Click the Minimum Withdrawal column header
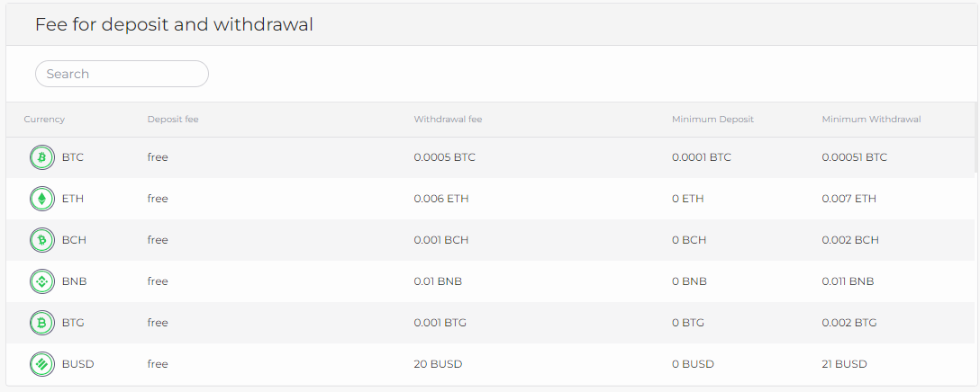Image resolution: width=980 pixels, height=392 pixels. coord(871,120)
